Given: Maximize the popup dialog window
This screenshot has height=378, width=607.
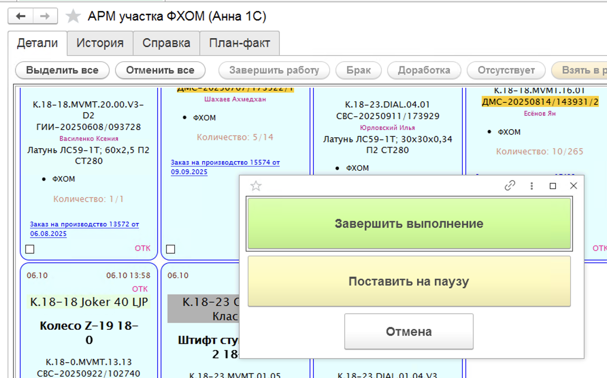Looking at the screenshot, I should [553, 186].
